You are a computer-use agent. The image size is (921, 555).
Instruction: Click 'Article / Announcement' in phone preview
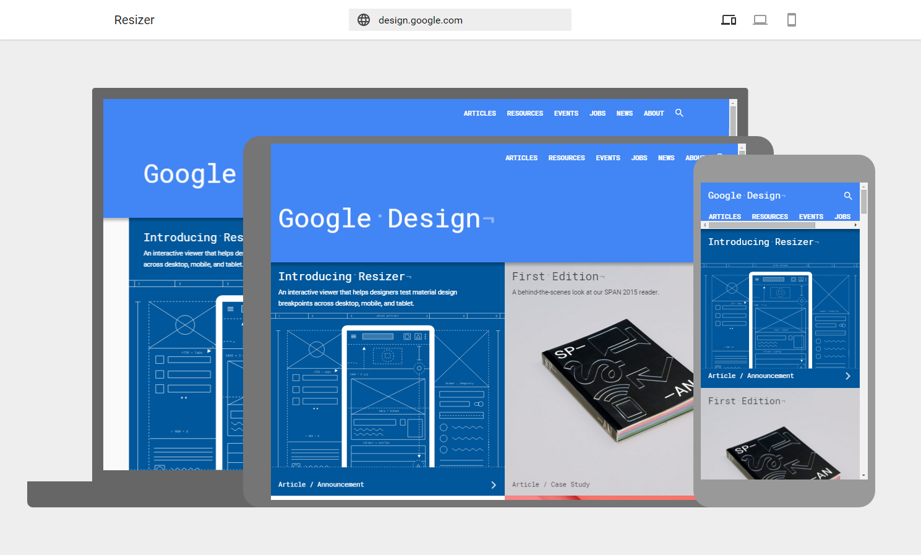point(751,376)
